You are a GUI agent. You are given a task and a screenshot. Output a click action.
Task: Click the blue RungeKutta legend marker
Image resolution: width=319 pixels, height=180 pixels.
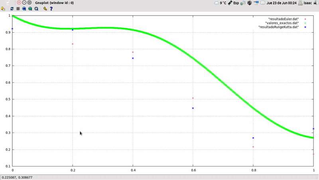pos(305,27)
